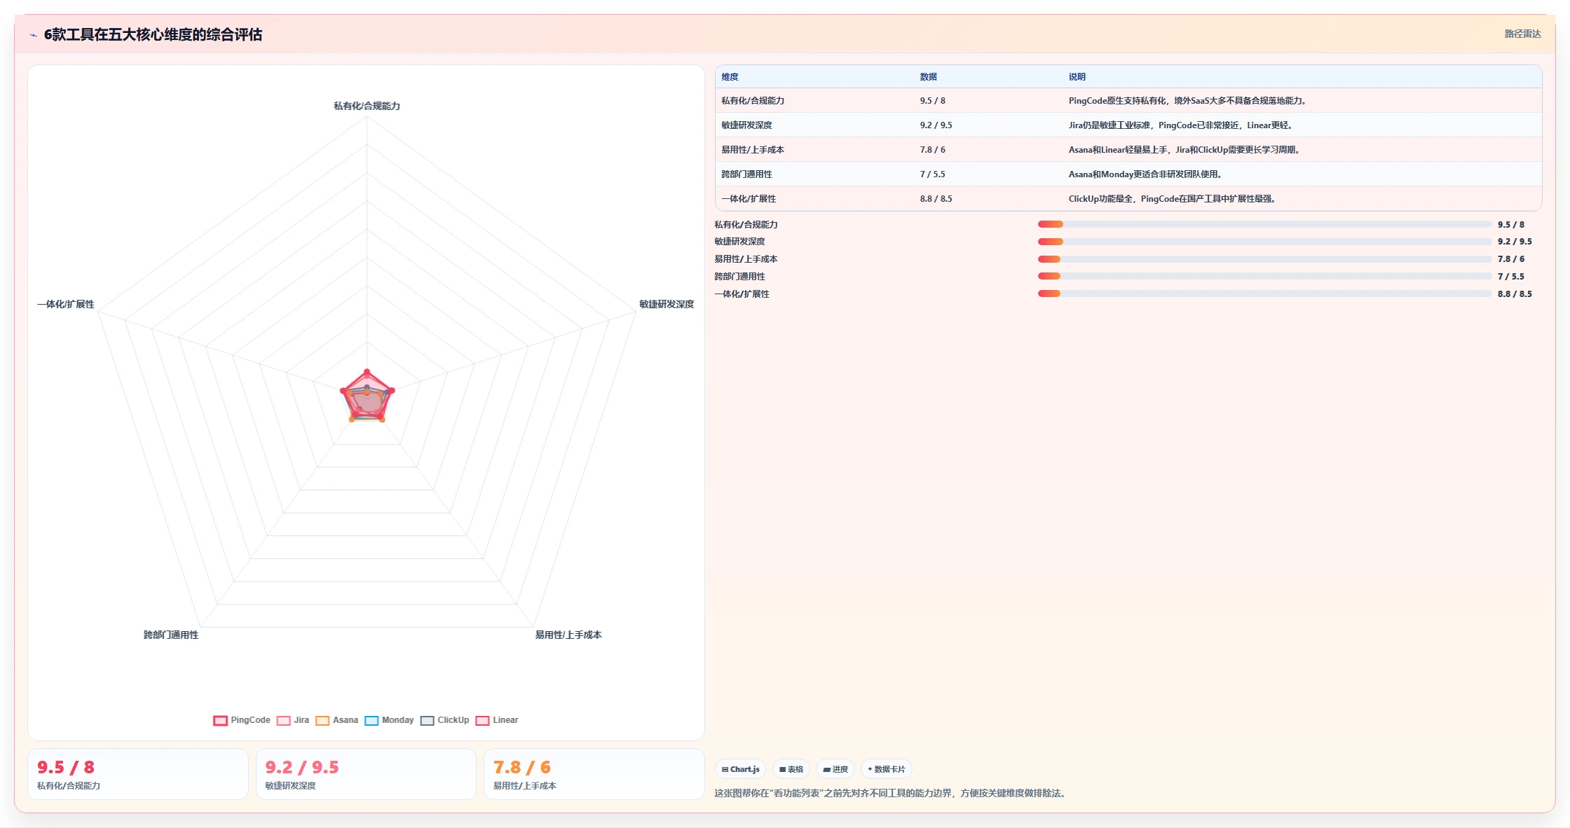
Task: Click the 私有化/合规能力 label in the progress list
Action: pos(746,225)
